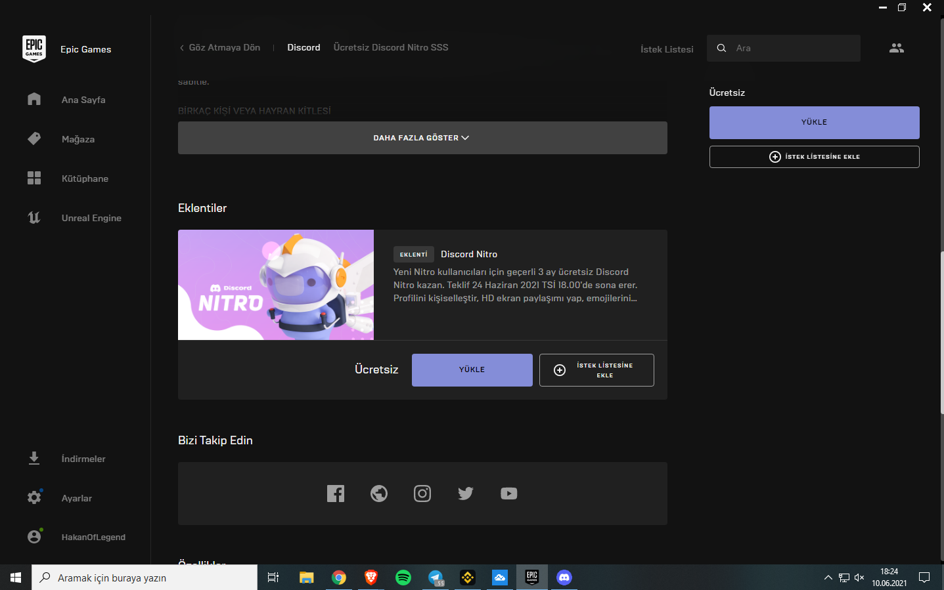The width and height of the screenshot is (944, 590).
Task: Open Spotify from the taskbar
Action: (403, 578)
